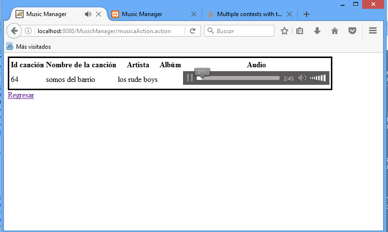Click the 'Id canción' column header

click(27, 65)
